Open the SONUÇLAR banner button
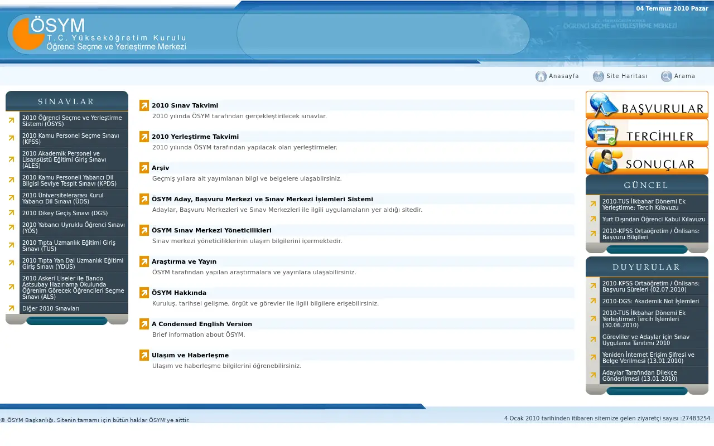 click(647, 161)
